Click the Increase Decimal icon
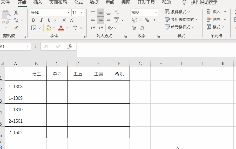The height and width of the screenshot is (149, 236). pyautogui.click(x=134, y=28)
